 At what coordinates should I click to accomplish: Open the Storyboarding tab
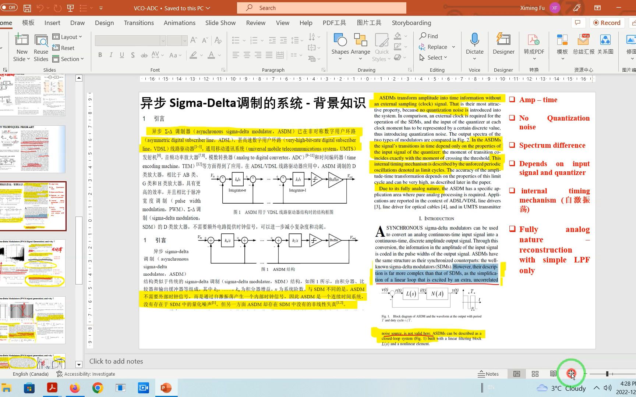tap(411, 23)
